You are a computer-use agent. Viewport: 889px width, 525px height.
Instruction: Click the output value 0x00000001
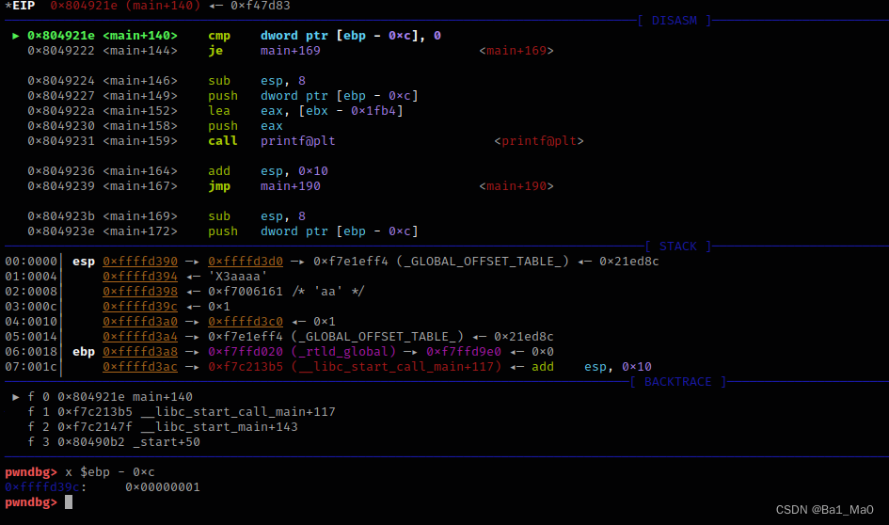(x=162, y=487)
